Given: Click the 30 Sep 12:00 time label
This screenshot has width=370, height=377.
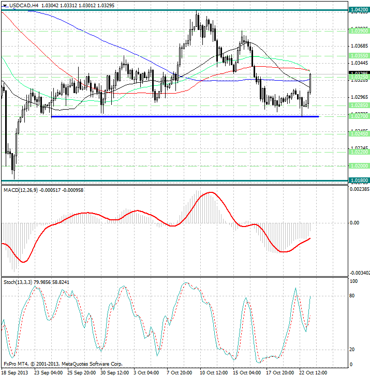Looking at the screenshot, I should (x=115, y=373).
